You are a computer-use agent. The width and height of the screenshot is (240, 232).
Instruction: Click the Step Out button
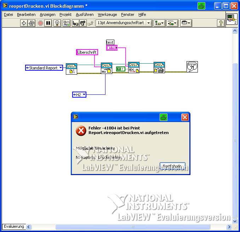(x=91, y=23)
